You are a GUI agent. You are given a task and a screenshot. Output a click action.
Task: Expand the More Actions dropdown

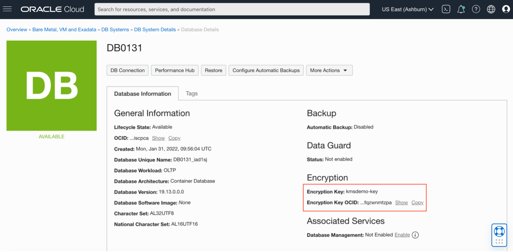point(329,70)
